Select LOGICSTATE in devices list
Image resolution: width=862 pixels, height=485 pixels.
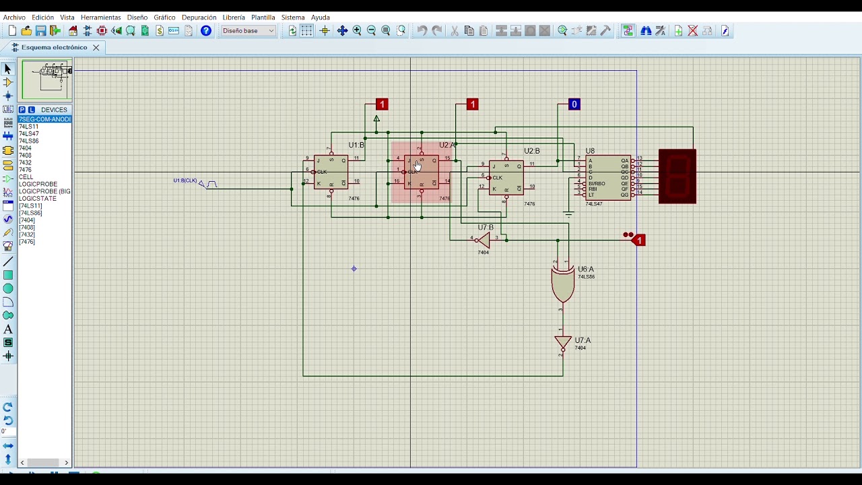click(38, 199)
